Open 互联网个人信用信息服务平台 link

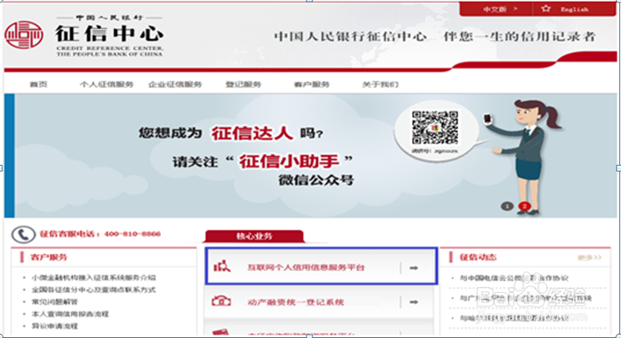(306, 267)
